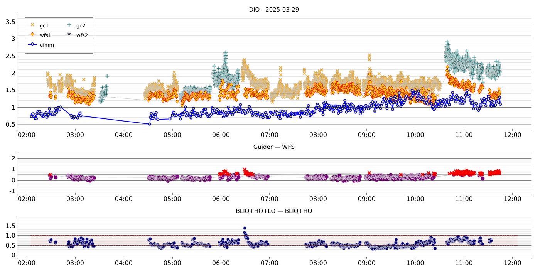Click the gc2 plus-marker in the legend

tap(69, 25)
